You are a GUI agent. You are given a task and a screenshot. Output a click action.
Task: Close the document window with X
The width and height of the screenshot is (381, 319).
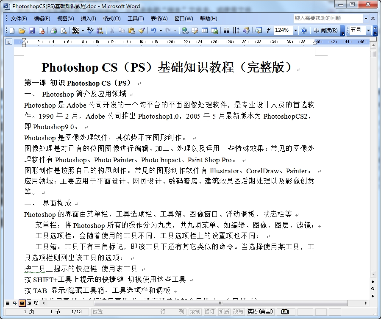pyautogui.click(x=373, y=19)
